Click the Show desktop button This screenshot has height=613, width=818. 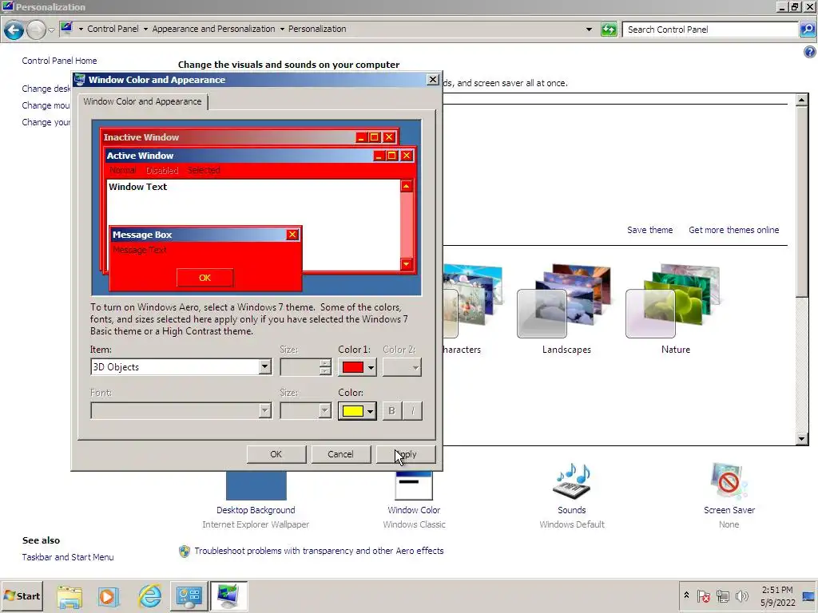pyautogui.click(x=808, y=595)
